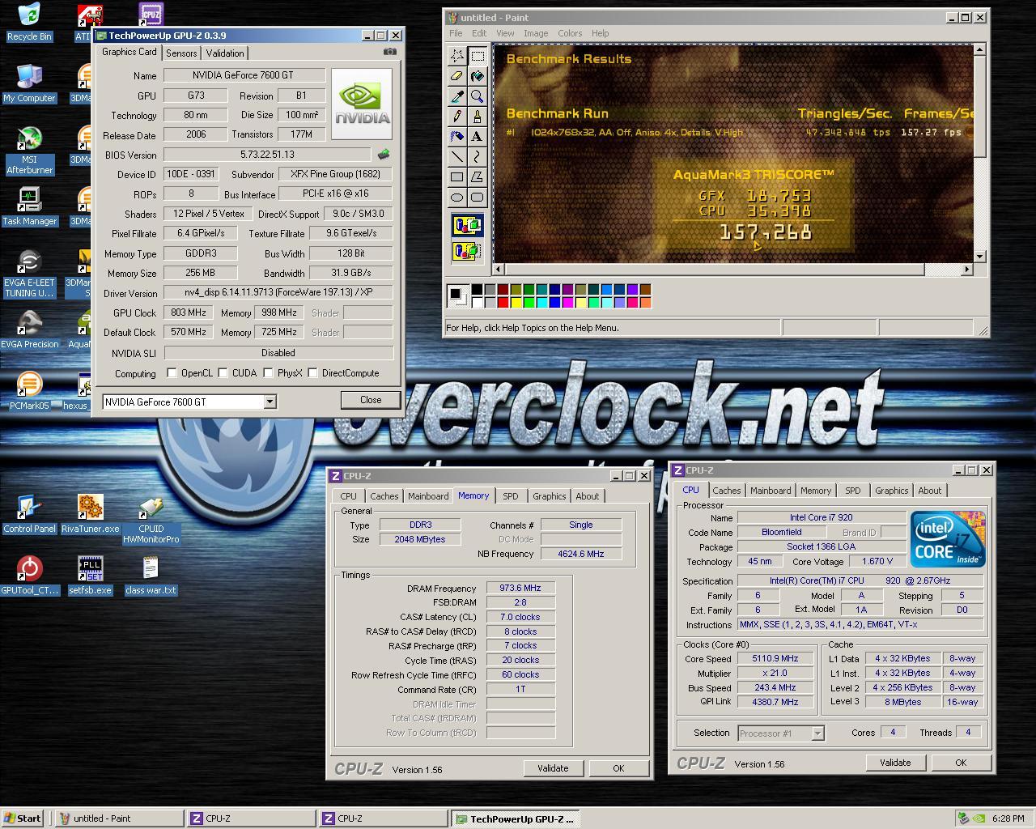This screenshot has width=1036, height=829.
Task: Open the Windows Start button
Action: pos(23,818)
